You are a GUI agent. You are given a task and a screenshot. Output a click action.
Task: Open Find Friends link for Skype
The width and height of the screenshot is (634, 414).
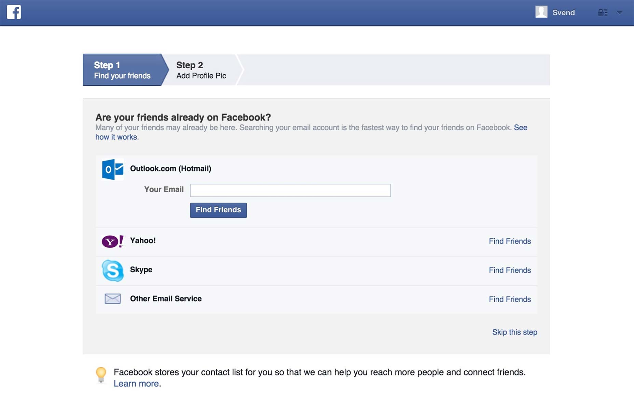510,270
